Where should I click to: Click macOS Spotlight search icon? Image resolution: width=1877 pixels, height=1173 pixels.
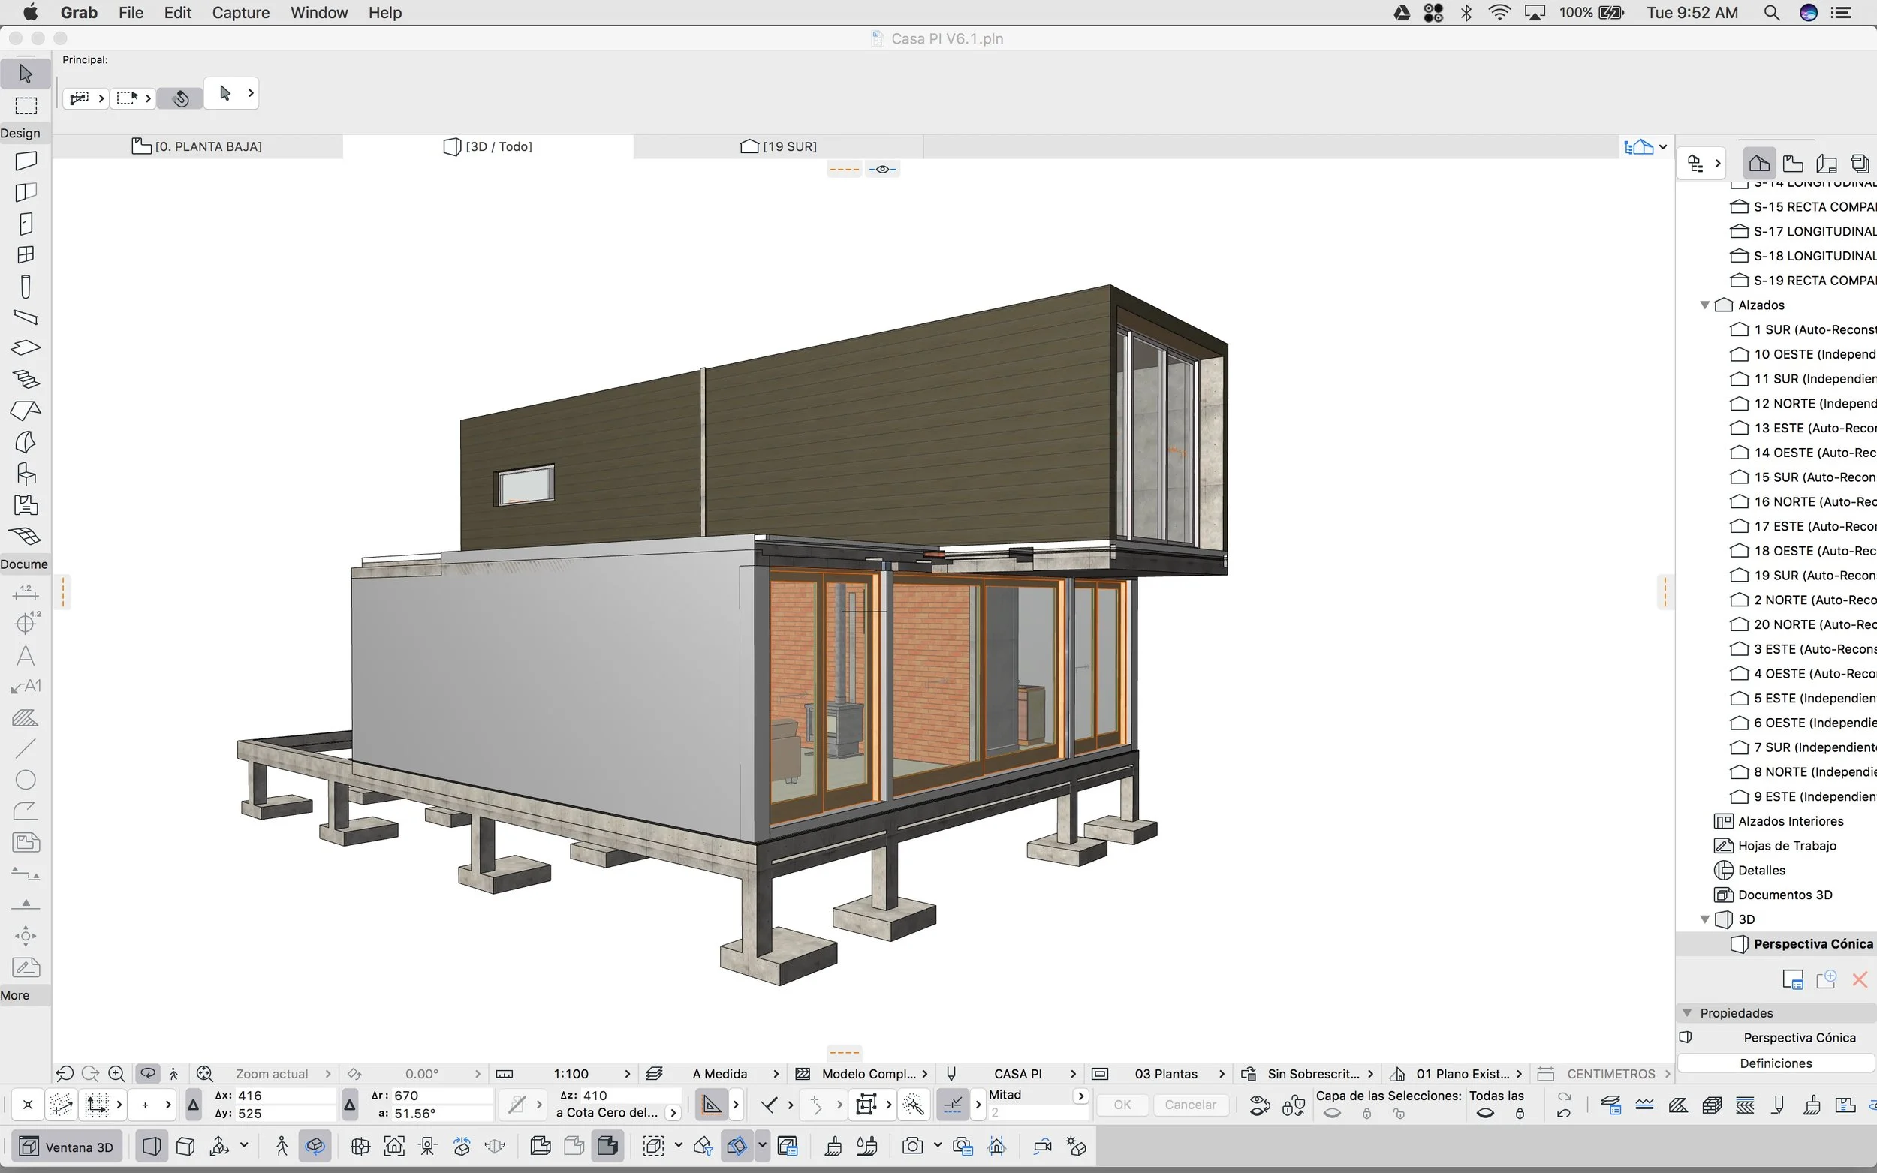(x=1771, y=13)
